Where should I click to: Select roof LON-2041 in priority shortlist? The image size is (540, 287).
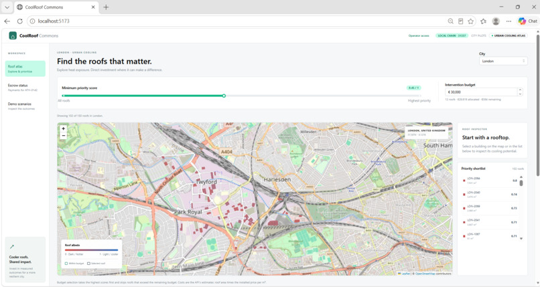[x=490, y=222]
